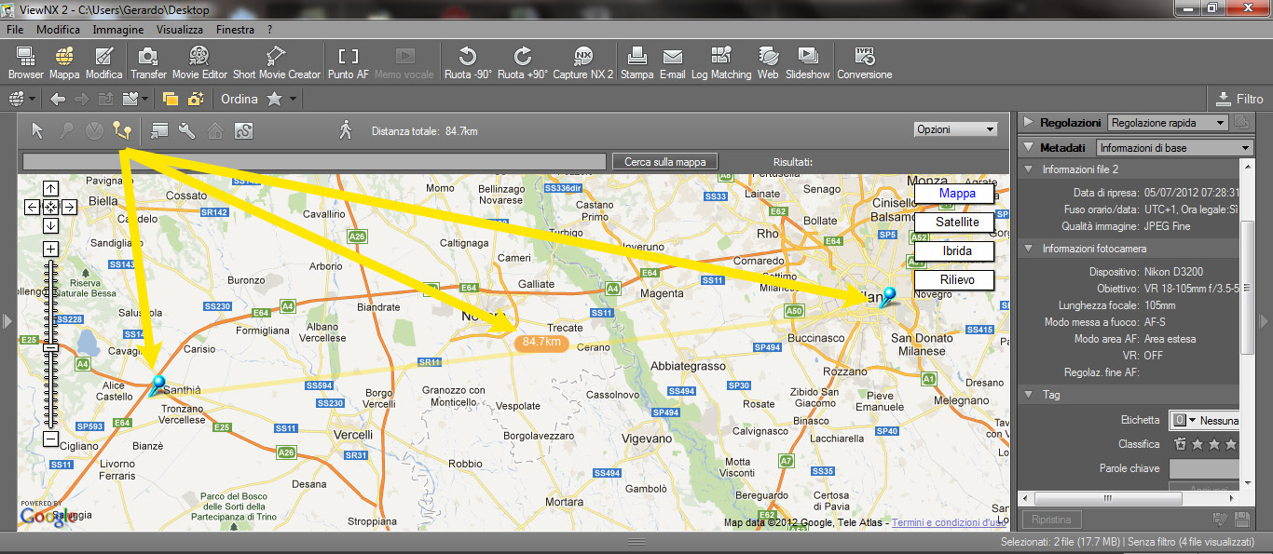Click the yellow stacked windows icon
Viewport: 1273px width, 554px height.
[x=171, y=99]
